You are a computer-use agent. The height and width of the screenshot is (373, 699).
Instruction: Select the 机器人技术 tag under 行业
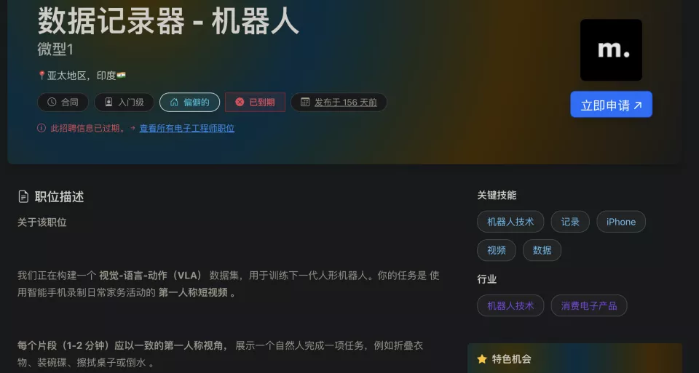[510, 306]
